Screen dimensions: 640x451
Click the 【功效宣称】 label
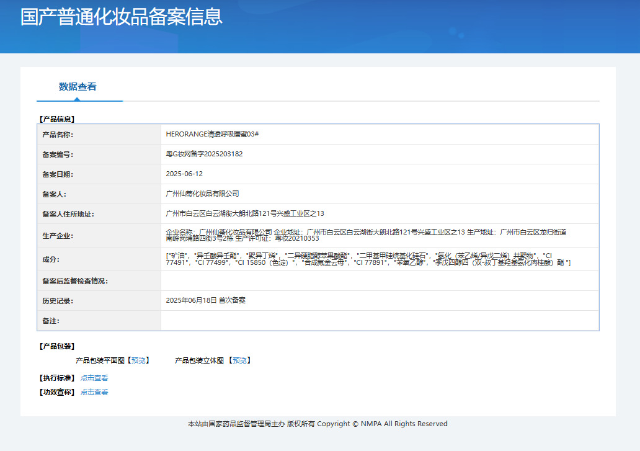[x=56, y=392]
